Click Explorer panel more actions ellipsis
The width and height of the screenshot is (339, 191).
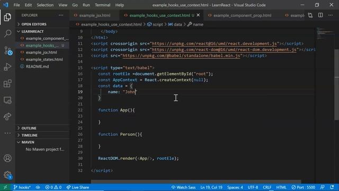61,15
